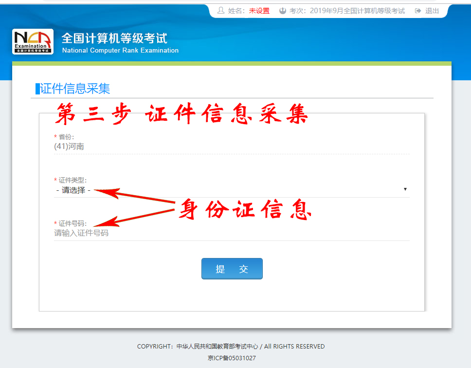
Task: Click the NCRE Examination logo
Action: pos(33,41)
